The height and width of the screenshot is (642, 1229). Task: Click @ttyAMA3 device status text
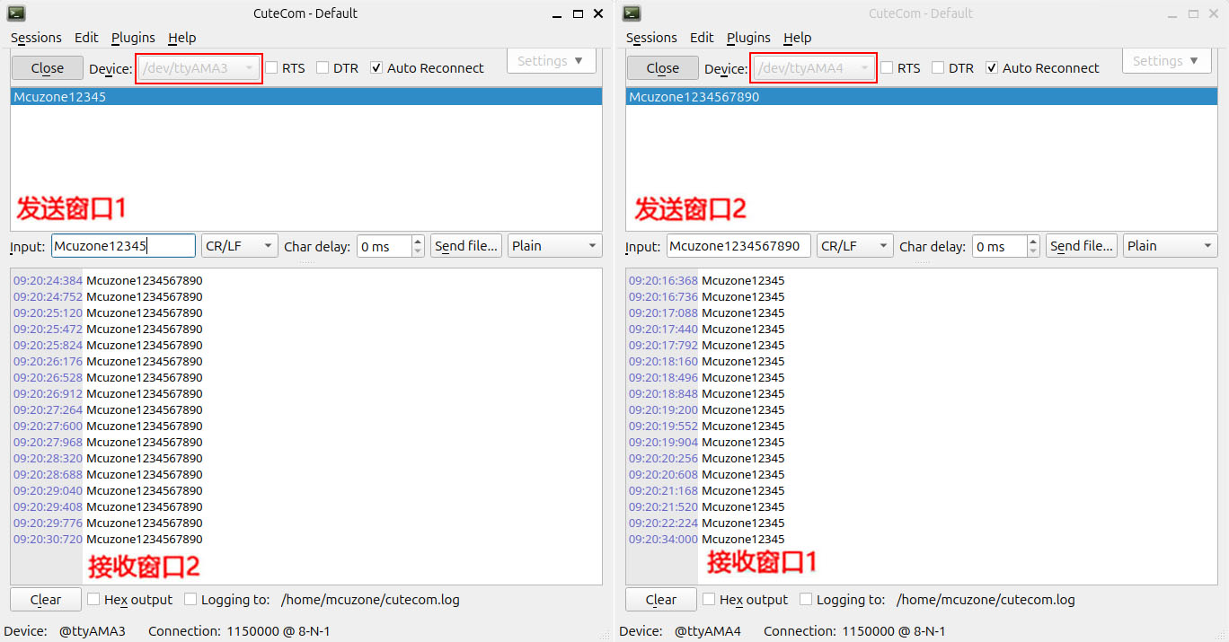point(93,631)
